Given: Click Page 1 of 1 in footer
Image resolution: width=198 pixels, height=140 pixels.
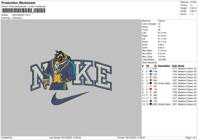Looking at the screenshot, I should point(191,137).
